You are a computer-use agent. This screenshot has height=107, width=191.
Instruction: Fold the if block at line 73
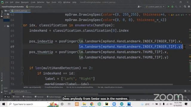point(22,68)
